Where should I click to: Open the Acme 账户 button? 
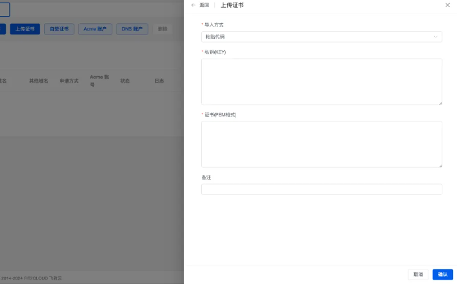[x=95, y=29]
